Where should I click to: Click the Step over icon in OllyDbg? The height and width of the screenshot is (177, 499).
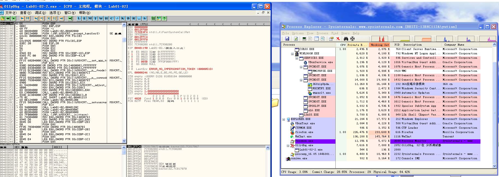(42, 18)
